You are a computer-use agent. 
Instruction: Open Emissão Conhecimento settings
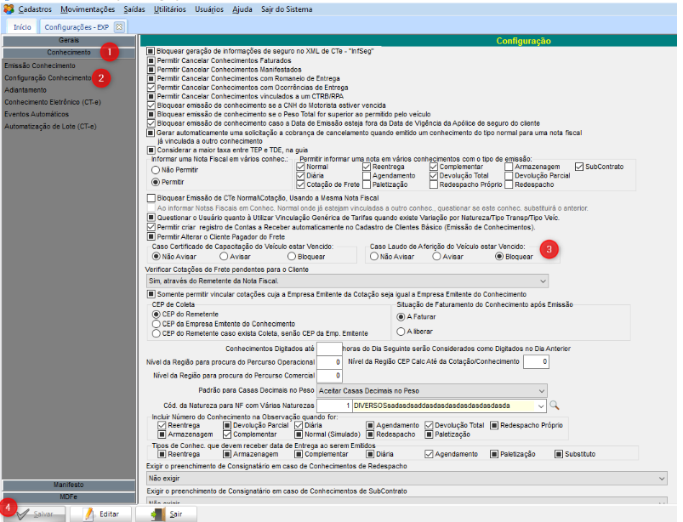click(40, 65)
